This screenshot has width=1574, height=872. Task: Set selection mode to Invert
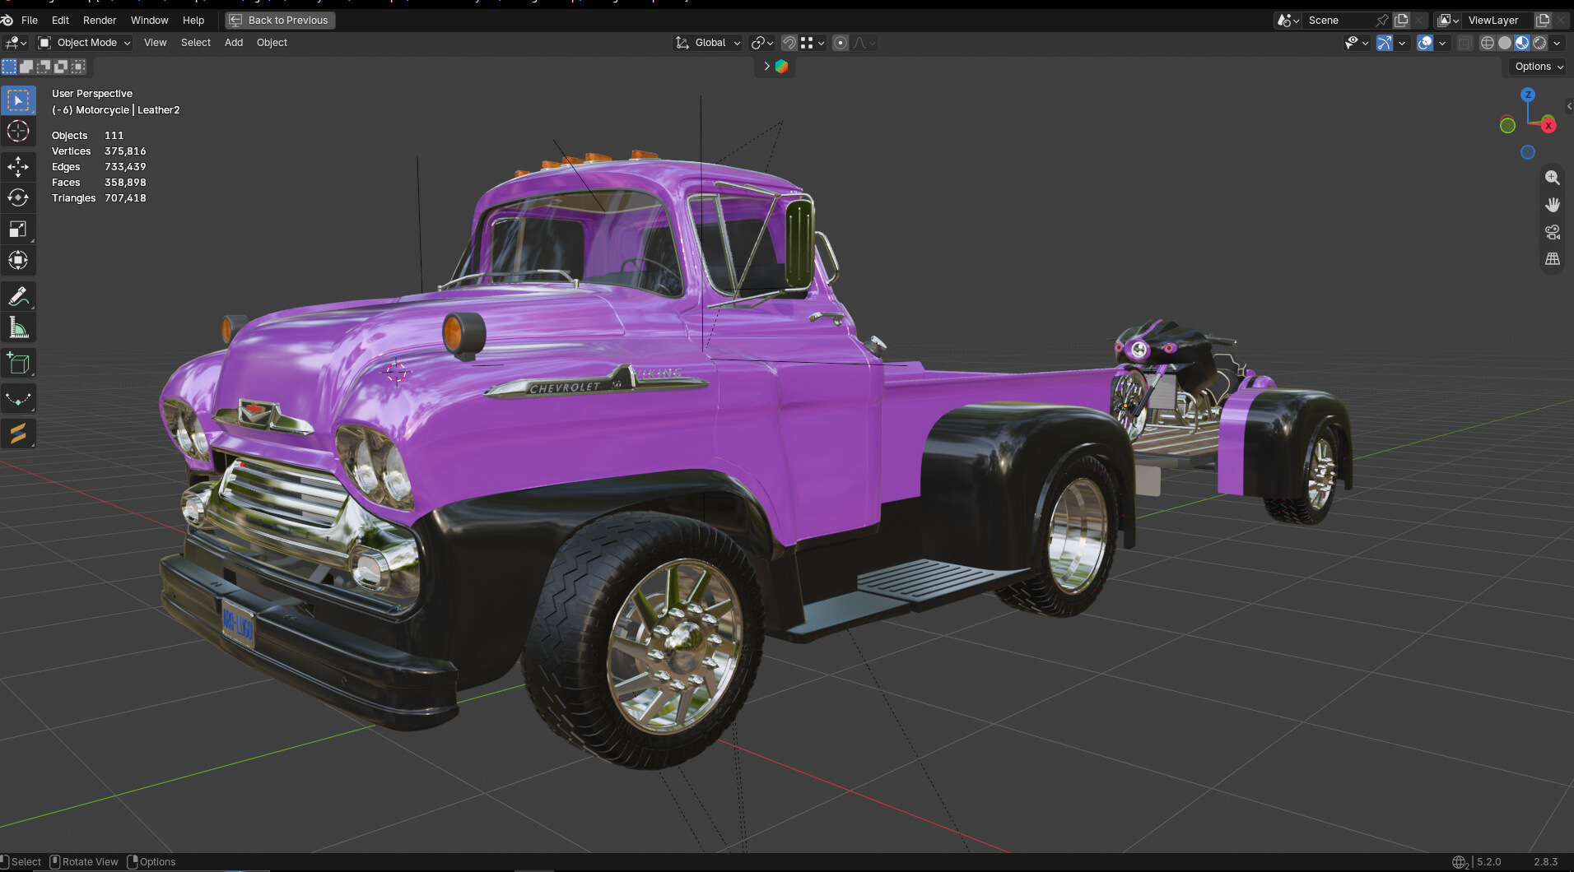[61, 67]
